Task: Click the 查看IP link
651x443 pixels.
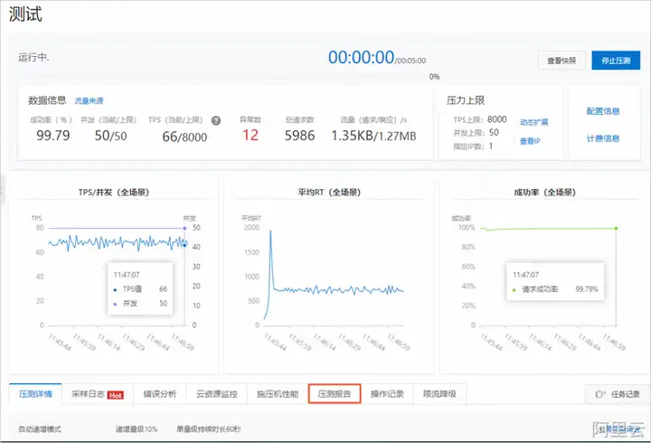Action: click(530, 142)
